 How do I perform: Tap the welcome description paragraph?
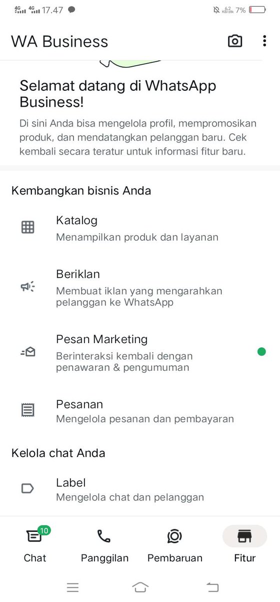point(138,137)
